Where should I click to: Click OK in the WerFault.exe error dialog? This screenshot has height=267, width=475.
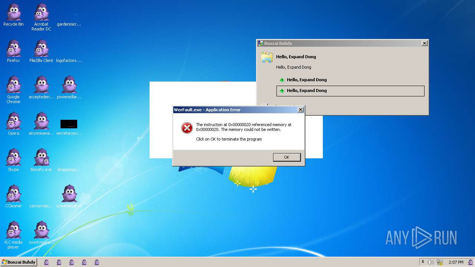tap(286, 157)
